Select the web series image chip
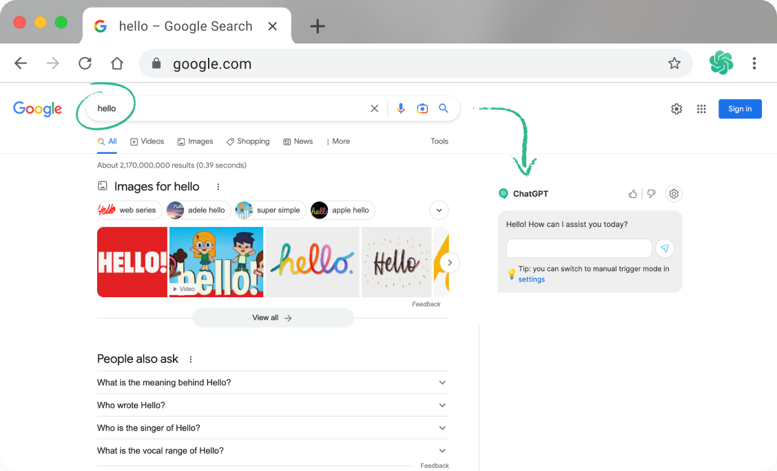 click(x=129, y=210)
